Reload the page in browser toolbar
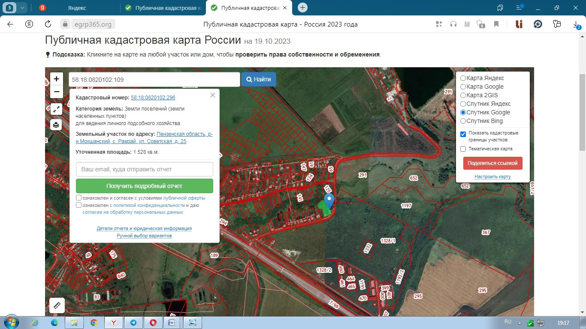The image size is (586, 329). click(x=48, y=24)
